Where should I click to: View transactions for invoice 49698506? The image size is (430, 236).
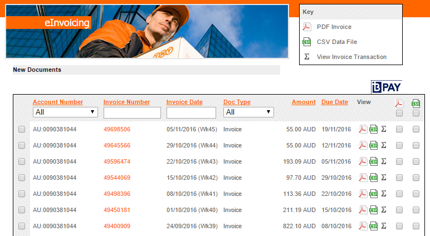[x=384, y=129]
